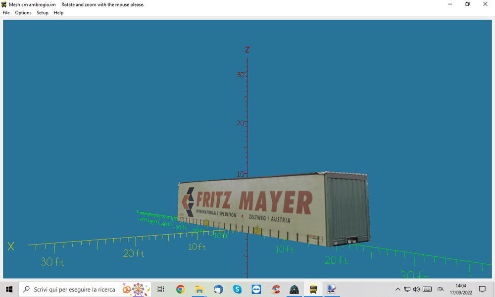This screenshot has width=495, height=297.
Task: Open the touch keyboard tray icon
Action: (427, 289)
